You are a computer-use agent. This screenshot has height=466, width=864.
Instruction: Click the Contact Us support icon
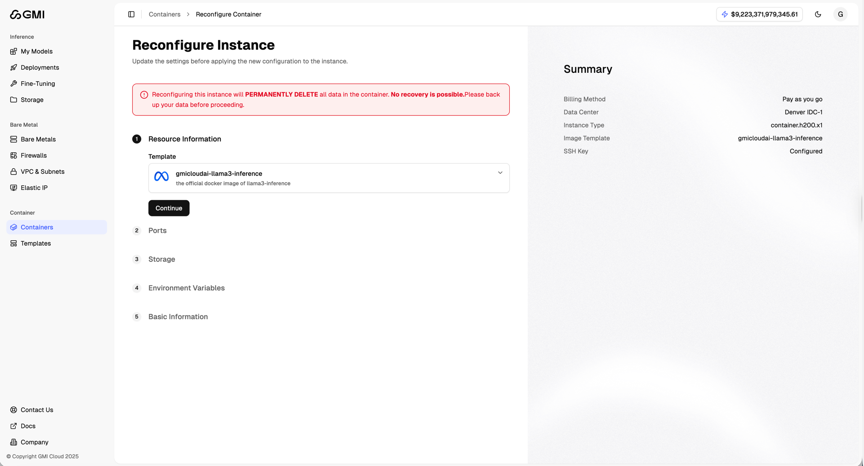tap(13, 410)
